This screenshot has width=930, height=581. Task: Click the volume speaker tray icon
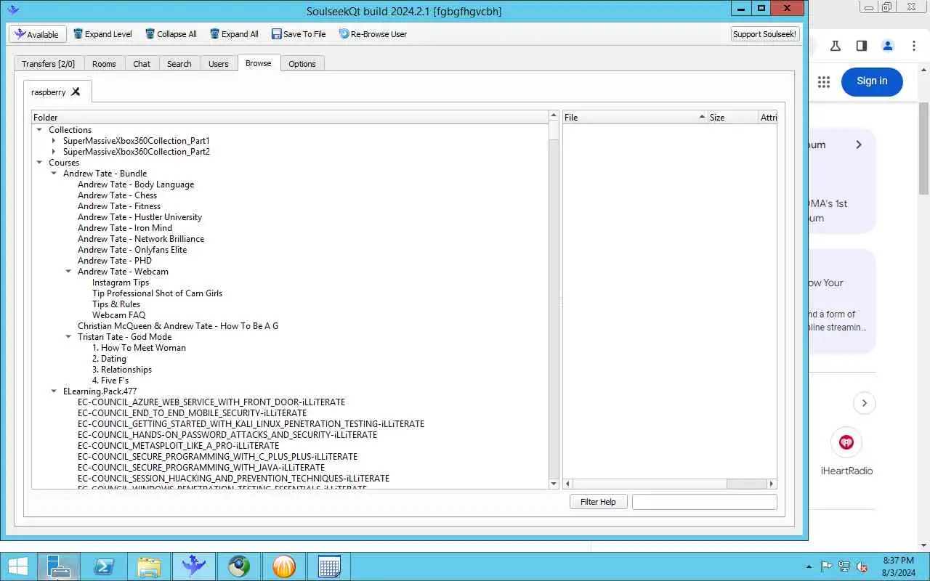point(862,566)
